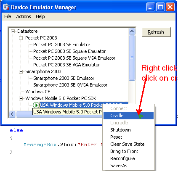This screenshot has width=178, height=171.
Task: Click the vertical scrollbar up arrow
Action: [x=132, y=32]
